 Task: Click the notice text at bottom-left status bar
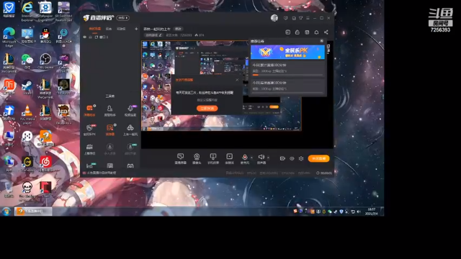[102, 173]
